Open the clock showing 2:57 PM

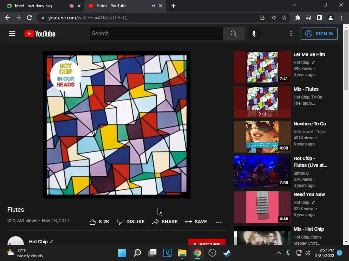tap(324, 253)
